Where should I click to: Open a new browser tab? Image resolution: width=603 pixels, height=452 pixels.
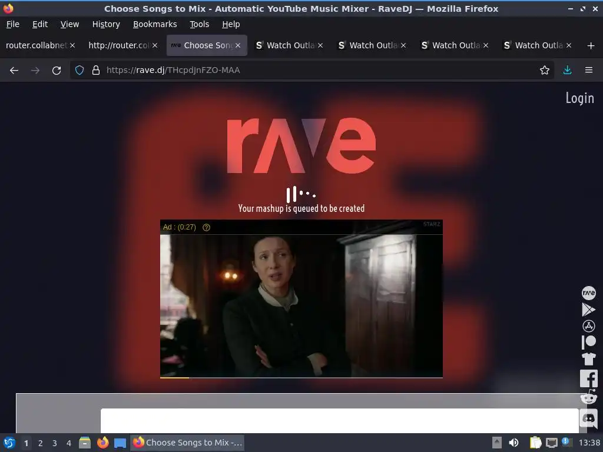tap(591, 46)
